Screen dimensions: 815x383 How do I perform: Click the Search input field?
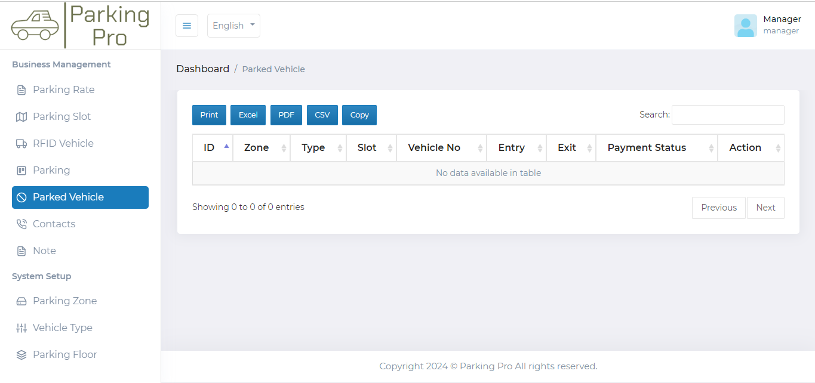(x=727, y=115)
